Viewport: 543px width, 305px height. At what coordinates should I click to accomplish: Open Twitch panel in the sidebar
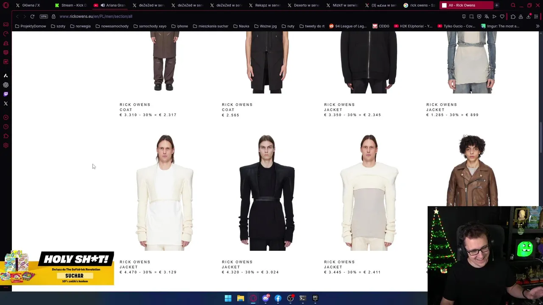pos(6,94)
